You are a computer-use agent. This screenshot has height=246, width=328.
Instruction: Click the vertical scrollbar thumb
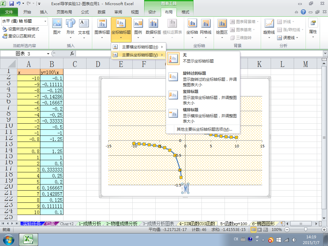click(x=324, y=138)
